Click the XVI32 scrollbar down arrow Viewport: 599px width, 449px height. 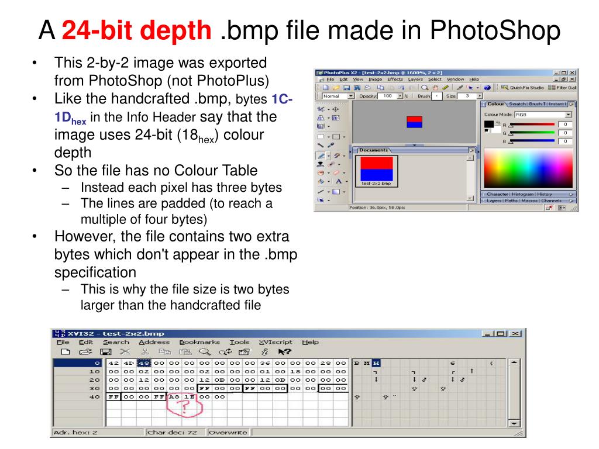point(514,423)
